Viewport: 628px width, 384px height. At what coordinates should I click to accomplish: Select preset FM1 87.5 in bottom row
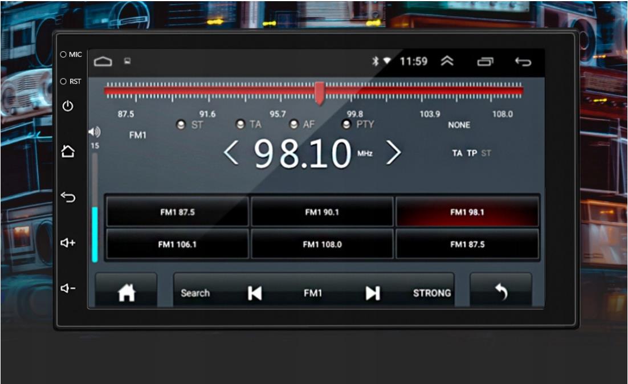[x=467, y=244]
